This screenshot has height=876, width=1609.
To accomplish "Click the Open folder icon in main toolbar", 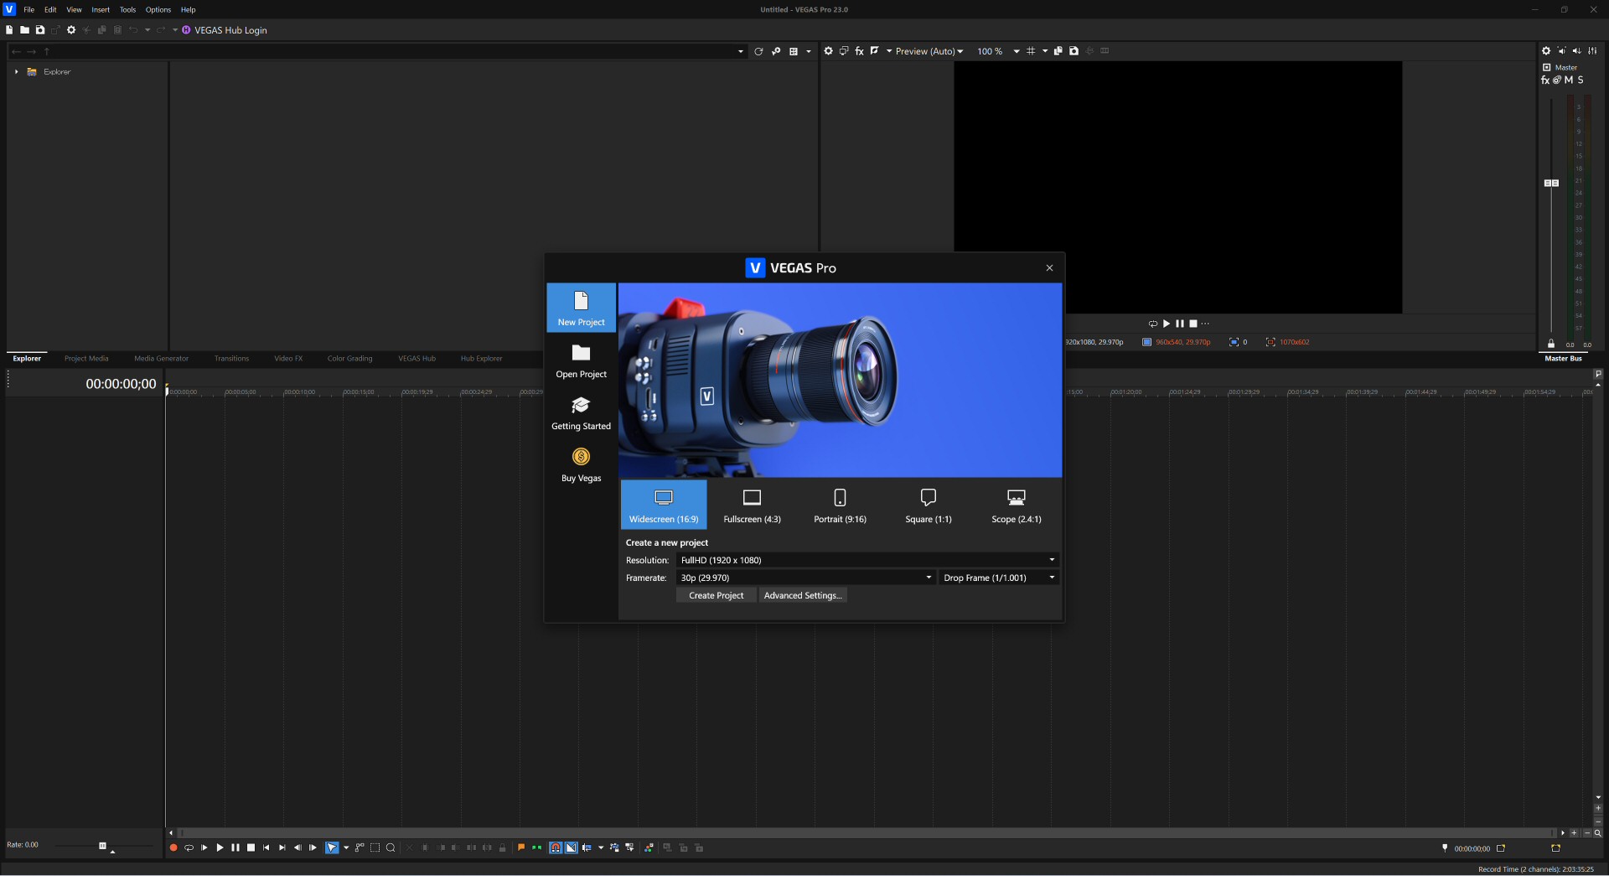I will pyautogui.click(x=25, y=30).
